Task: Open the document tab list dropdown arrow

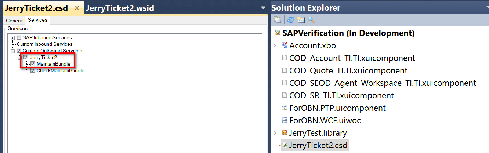Action: (x=263, y=7)
